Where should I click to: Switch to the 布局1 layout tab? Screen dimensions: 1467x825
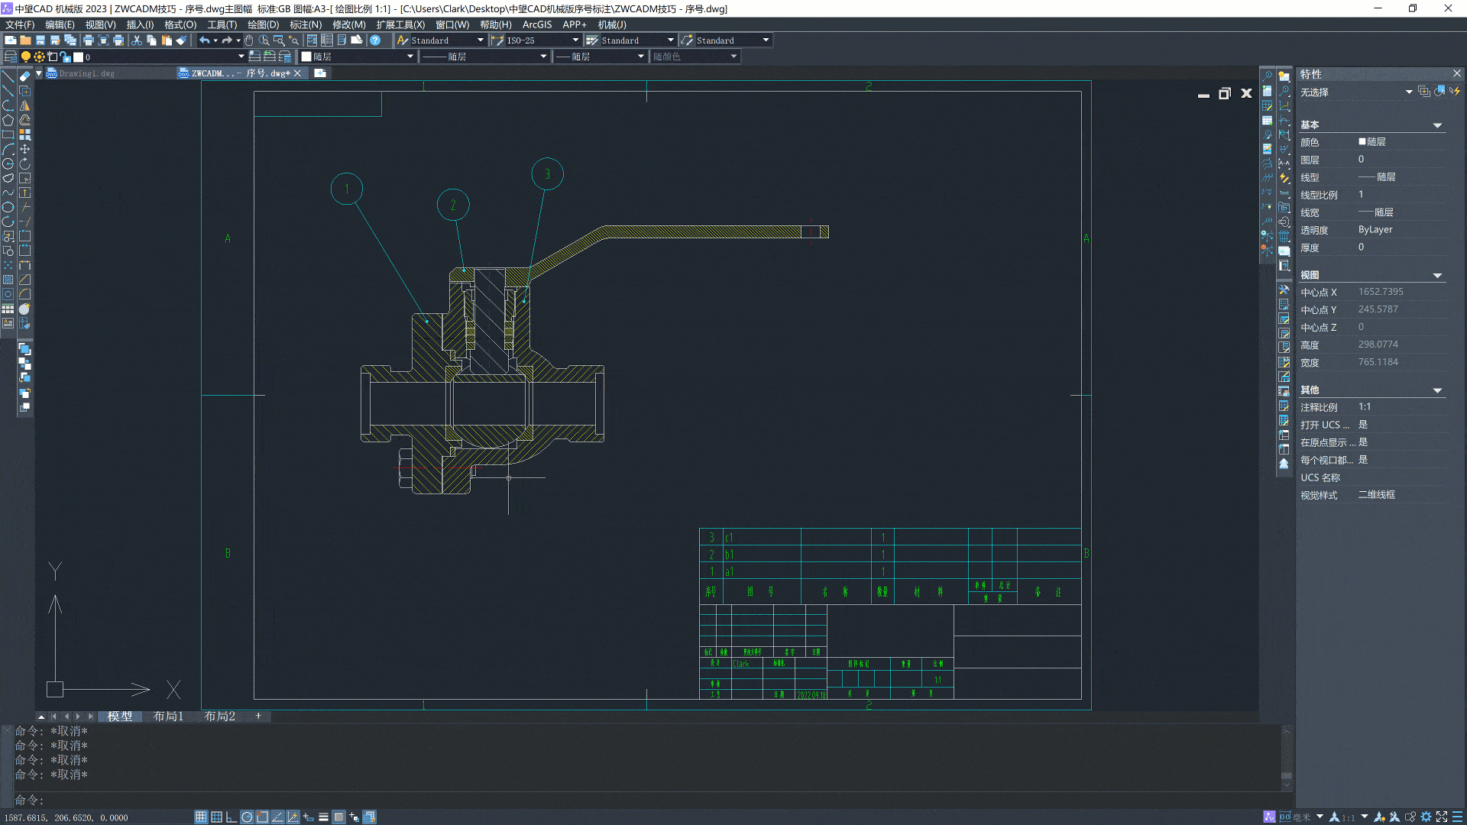[x=168, y=716]
